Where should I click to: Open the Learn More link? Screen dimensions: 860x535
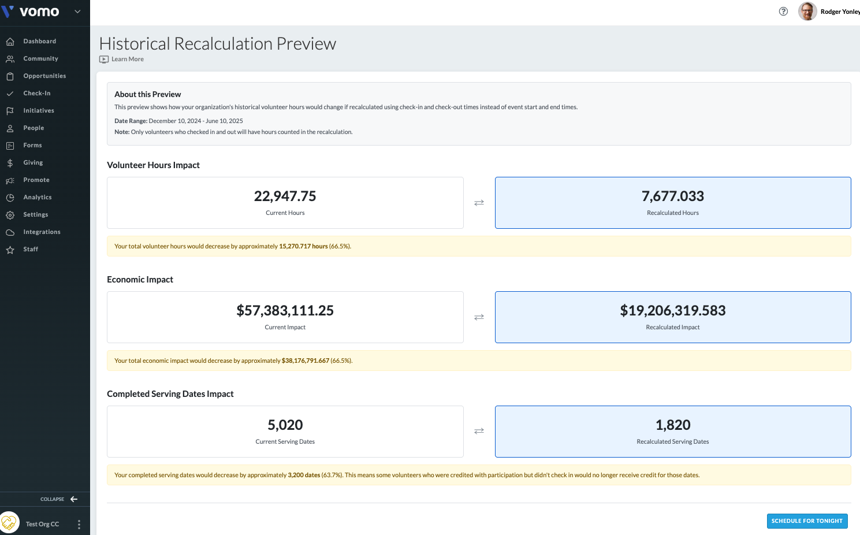tap(122, 59)
